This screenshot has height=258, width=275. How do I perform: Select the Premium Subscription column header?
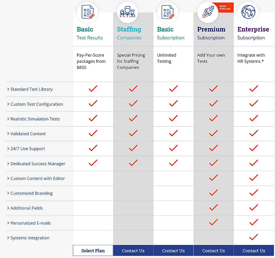coord(211,33)
